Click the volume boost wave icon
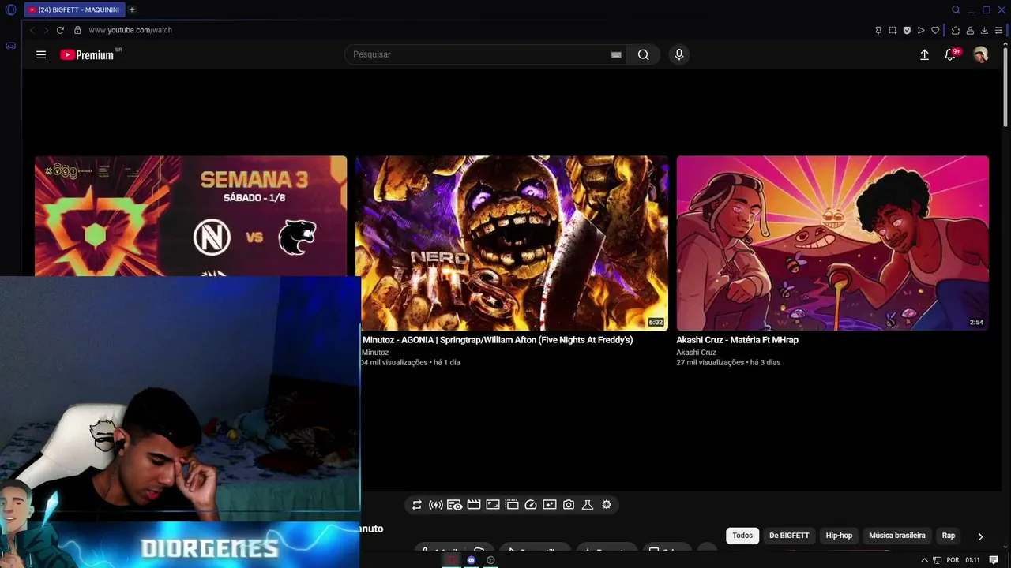The height and width of the screenshot is (568, 1011). (436, 505)
